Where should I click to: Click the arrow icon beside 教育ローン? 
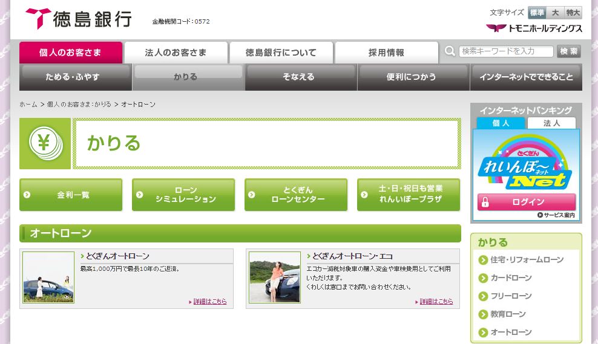(x=483, y=314)
